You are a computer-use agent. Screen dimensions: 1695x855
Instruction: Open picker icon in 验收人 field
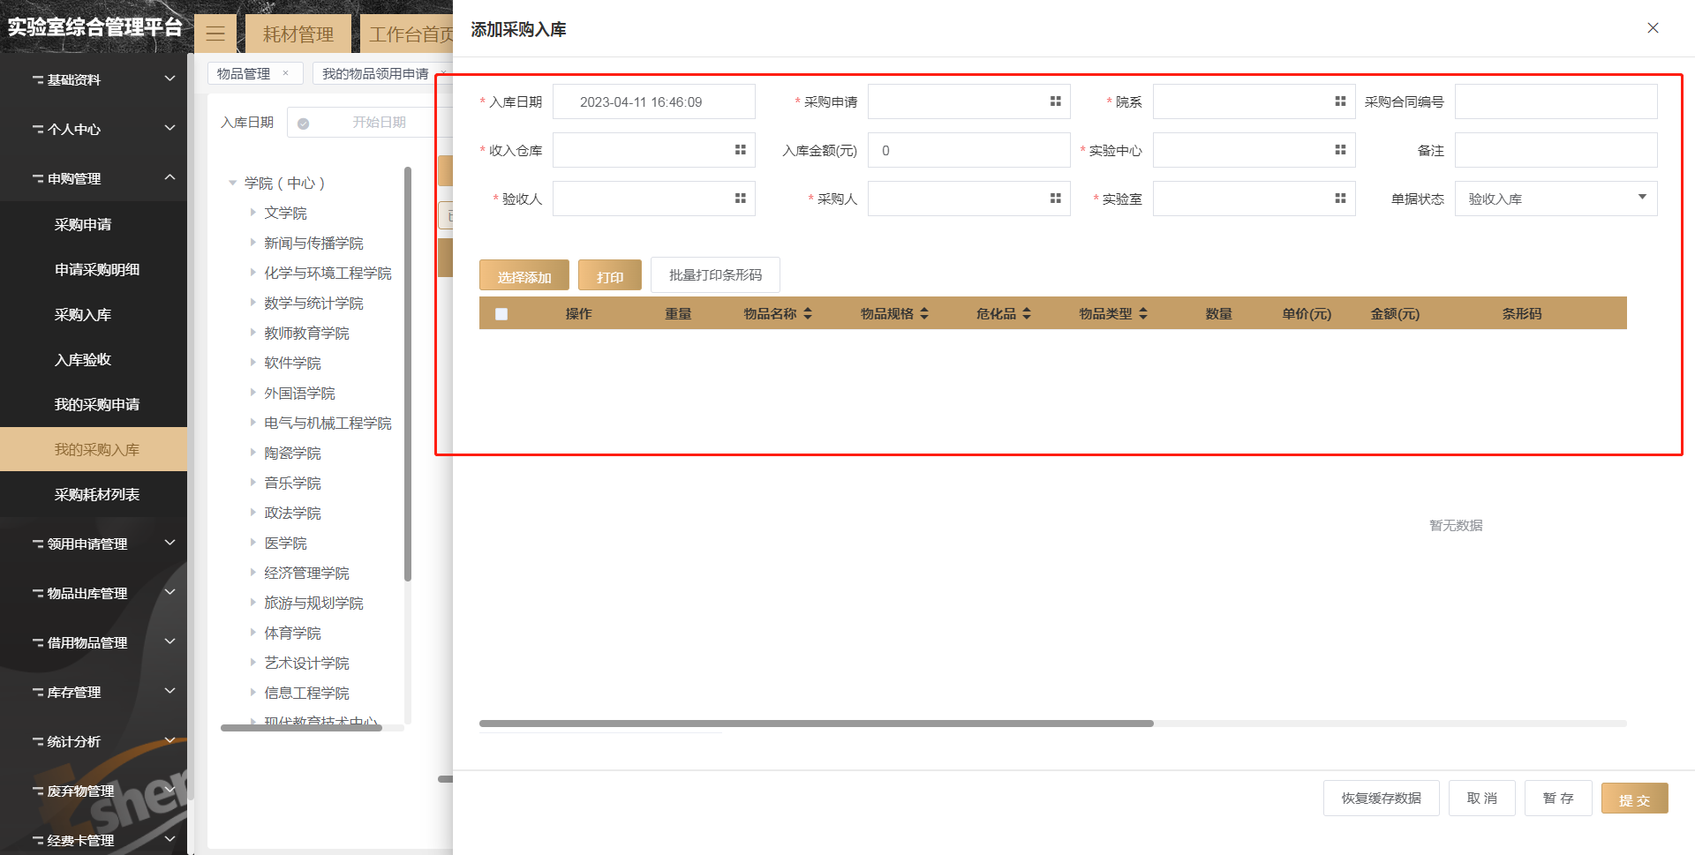(x=740, y=199)
